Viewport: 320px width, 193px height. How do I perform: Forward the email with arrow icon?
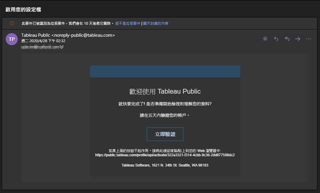tap(298, 39)
